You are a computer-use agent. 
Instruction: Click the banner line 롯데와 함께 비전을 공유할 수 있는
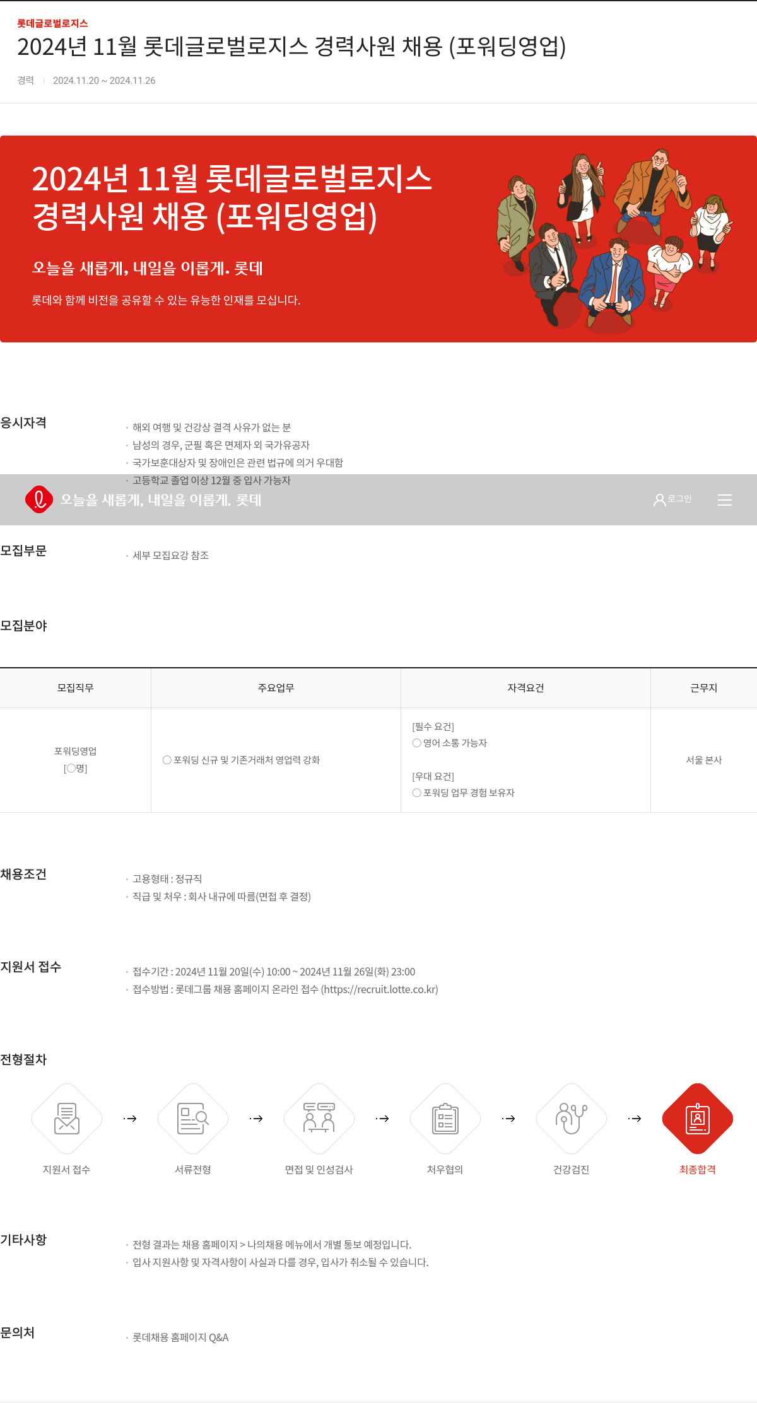tap(166, 300)
